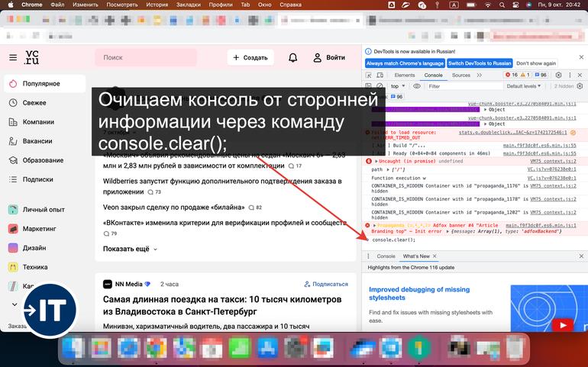Click the 1 warning counter badge

point(525,75)
